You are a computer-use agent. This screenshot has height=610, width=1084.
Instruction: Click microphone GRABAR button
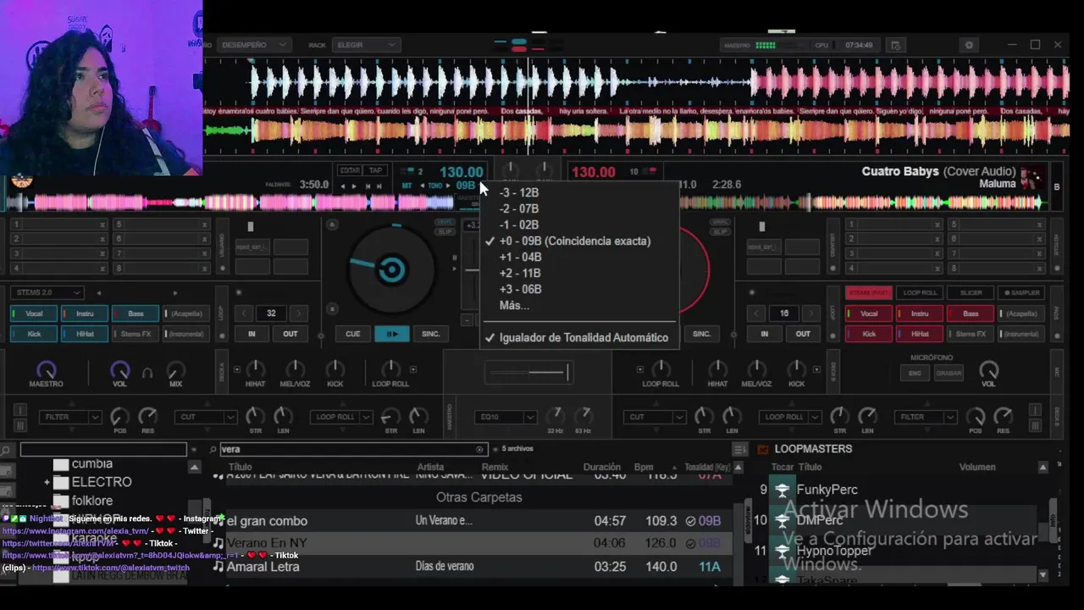coord(948,373)
